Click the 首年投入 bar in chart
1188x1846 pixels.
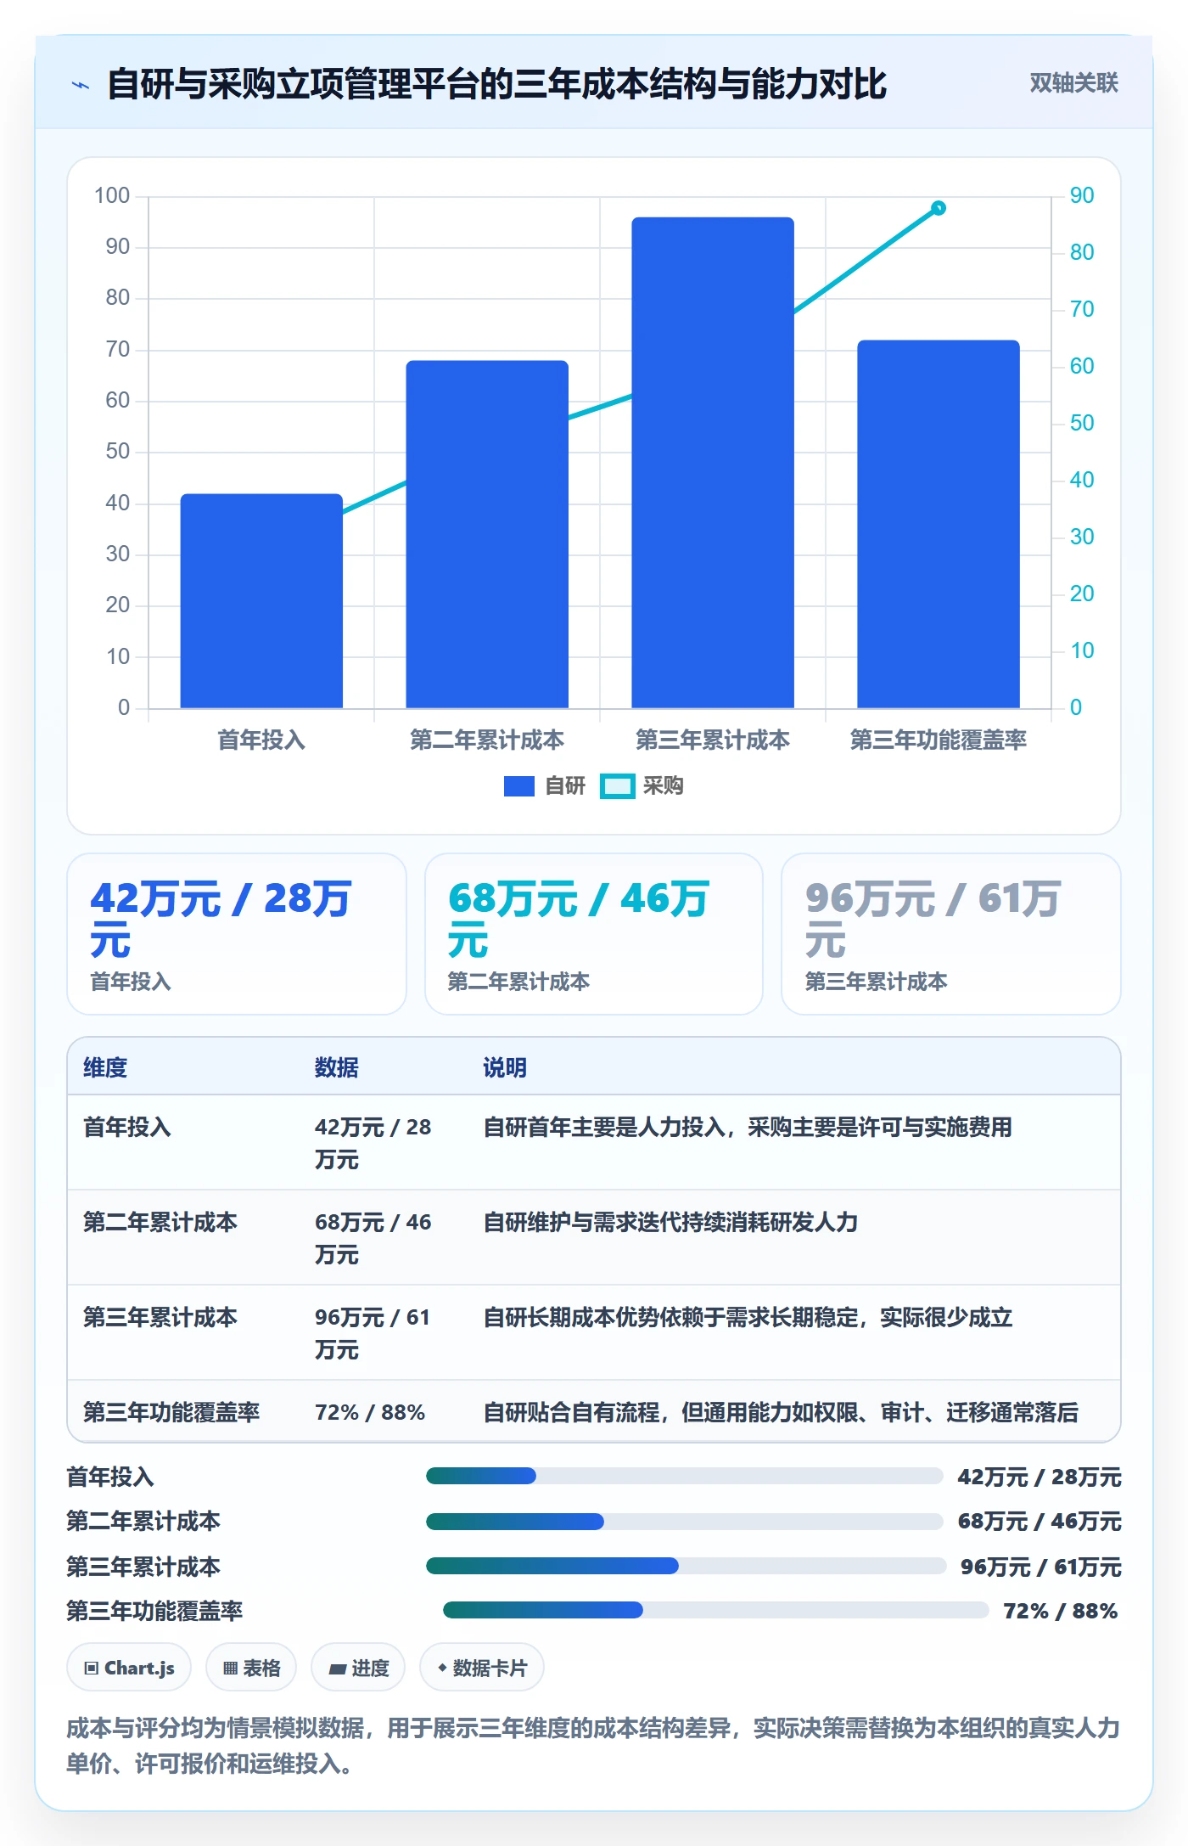tap(261, 600)
